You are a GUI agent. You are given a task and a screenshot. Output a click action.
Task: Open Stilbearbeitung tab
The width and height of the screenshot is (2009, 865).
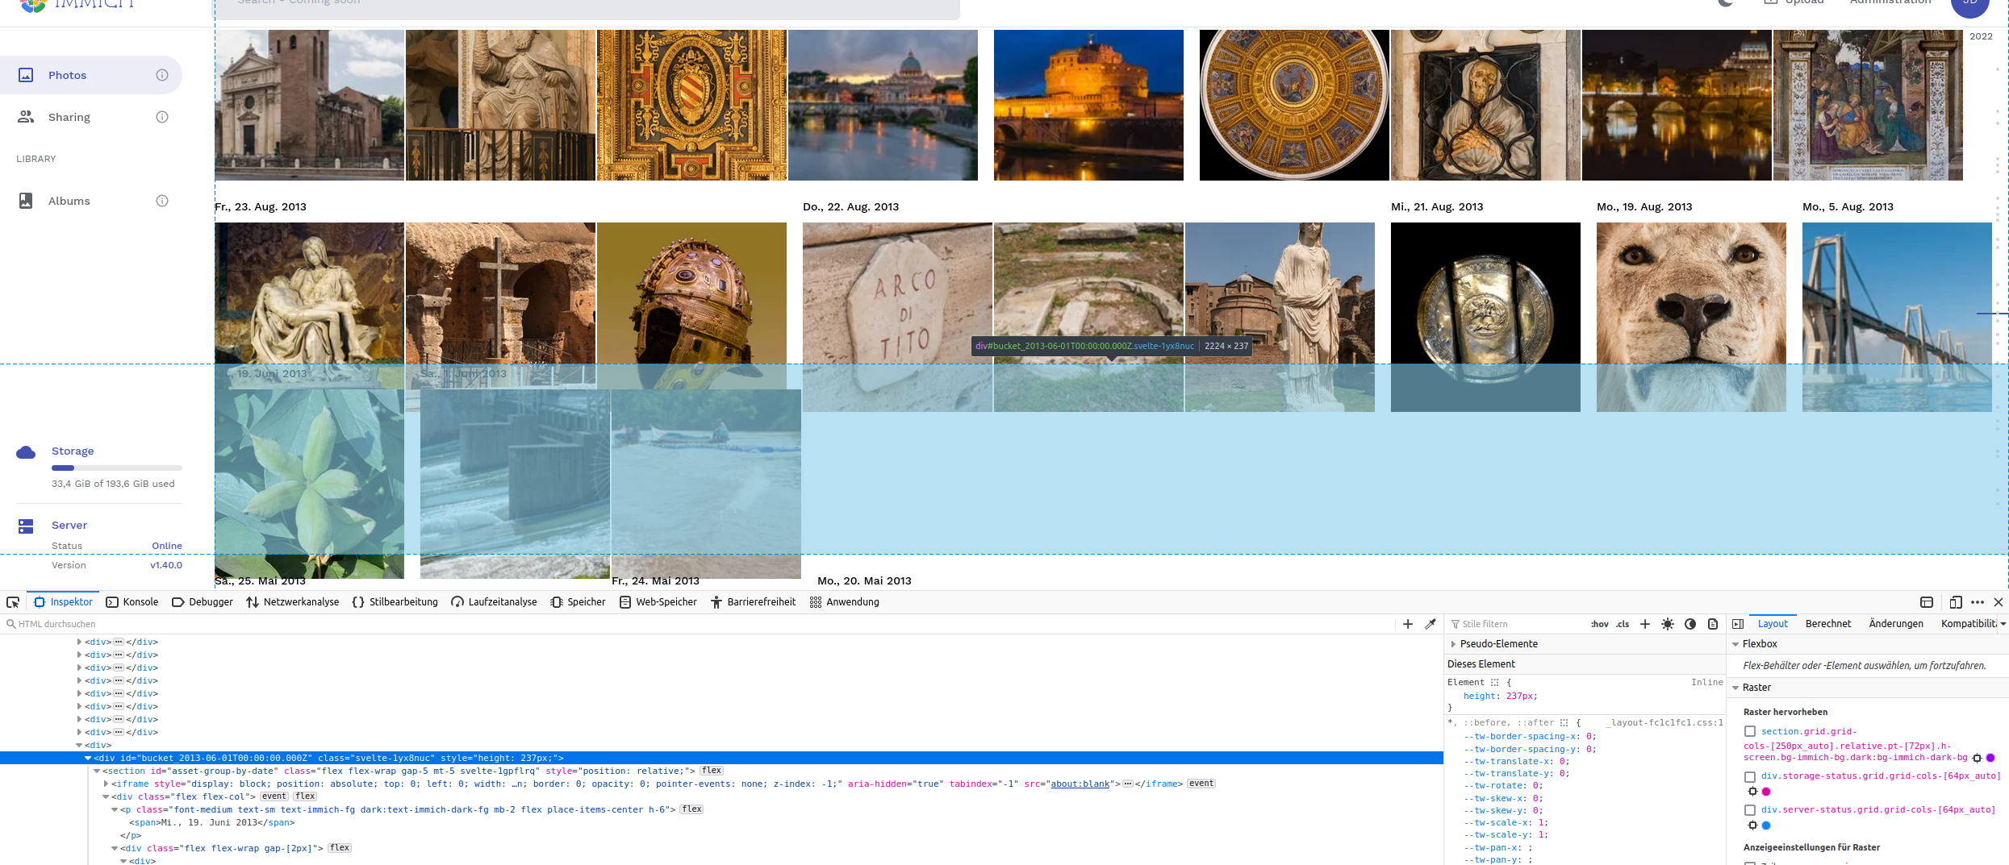point(395,602)
